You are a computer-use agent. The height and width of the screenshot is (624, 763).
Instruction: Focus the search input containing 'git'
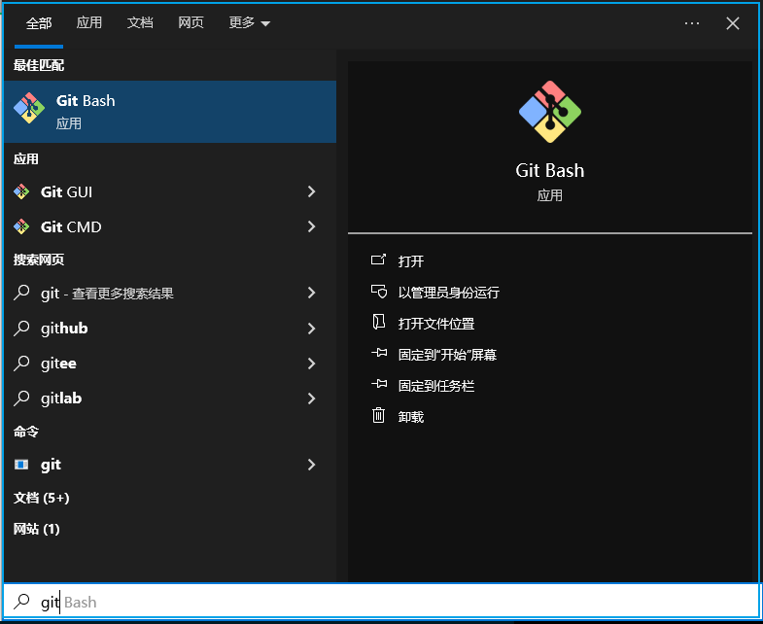tap(381, 602)
